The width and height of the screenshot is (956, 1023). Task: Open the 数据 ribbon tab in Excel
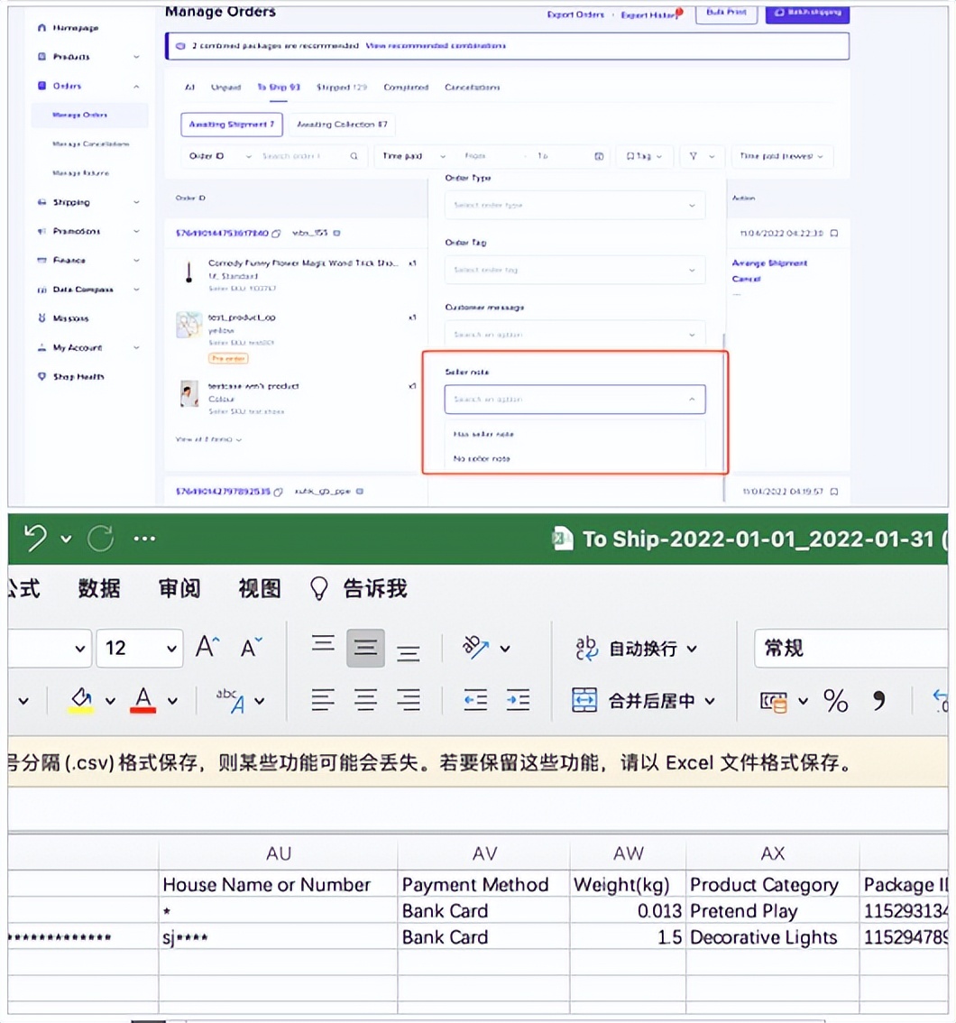tap(99, 588)
